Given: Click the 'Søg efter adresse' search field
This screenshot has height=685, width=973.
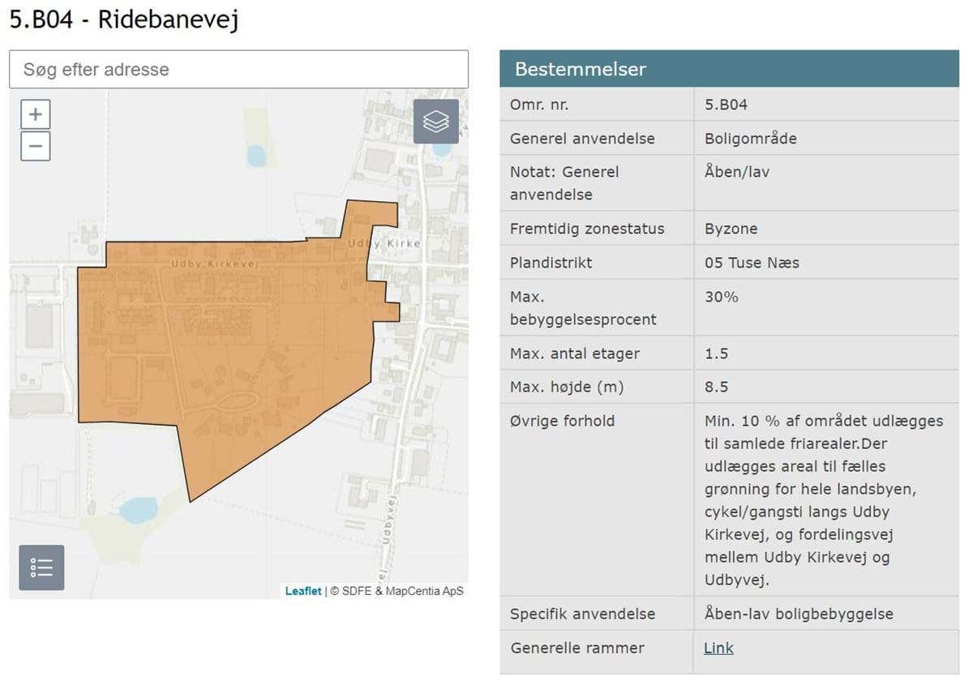Looking at the screenshot, I should 238,70.
